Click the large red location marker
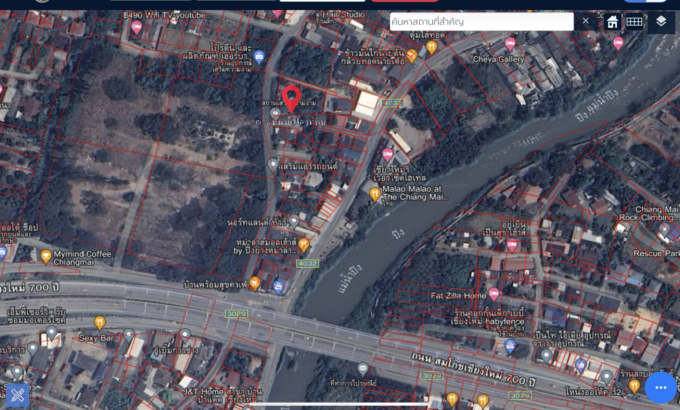 tap(291, 99)
